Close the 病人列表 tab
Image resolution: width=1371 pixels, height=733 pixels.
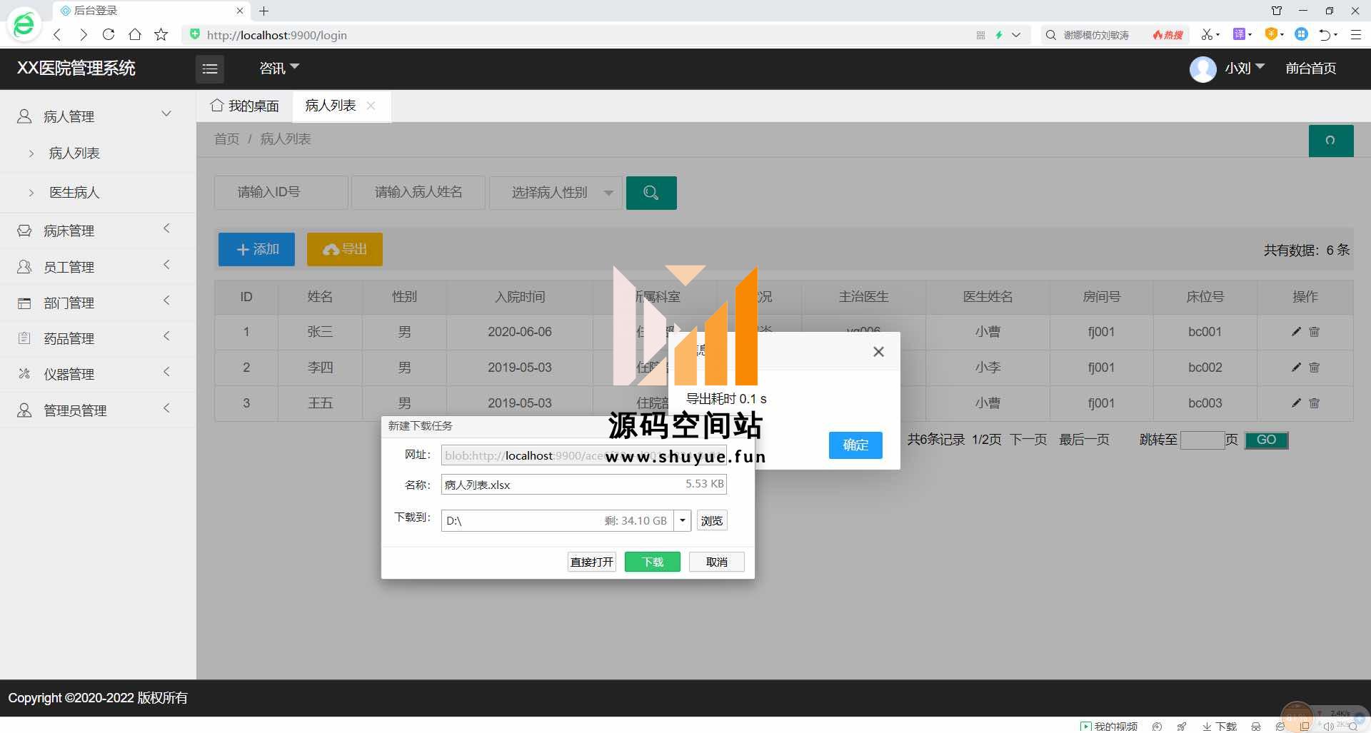(x=371, y=106)
